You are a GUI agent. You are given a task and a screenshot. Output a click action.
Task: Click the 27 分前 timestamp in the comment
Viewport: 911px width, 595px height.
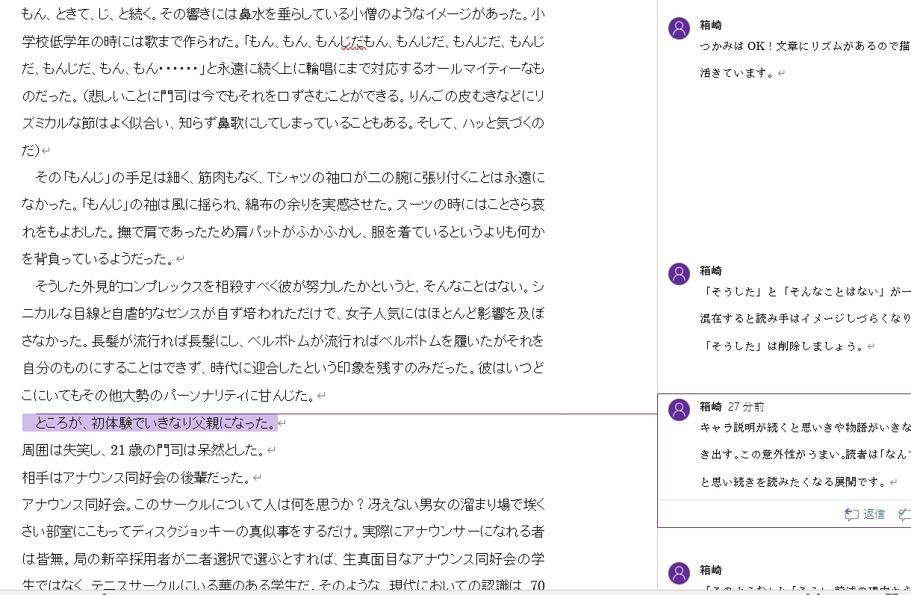coord(745,407)
